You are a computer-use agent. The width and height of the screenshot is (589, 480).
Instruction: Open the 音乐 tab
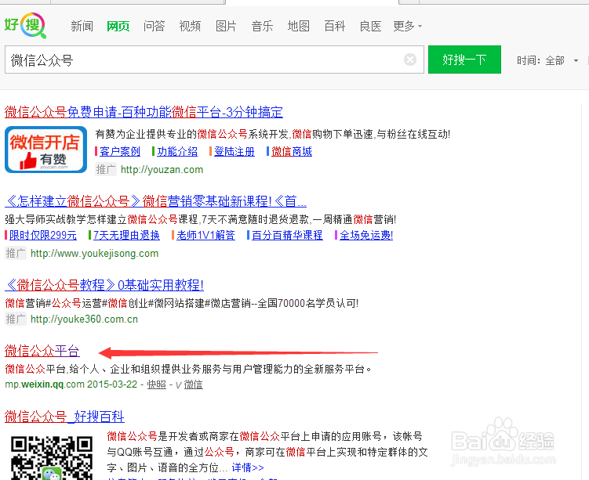pos(262,26)
